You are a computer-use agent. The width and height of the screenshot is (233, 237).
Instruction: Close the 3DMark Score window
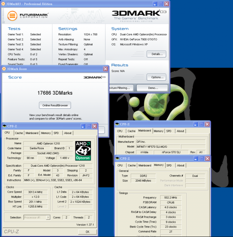pyautogui.click(x=106, y=69)
